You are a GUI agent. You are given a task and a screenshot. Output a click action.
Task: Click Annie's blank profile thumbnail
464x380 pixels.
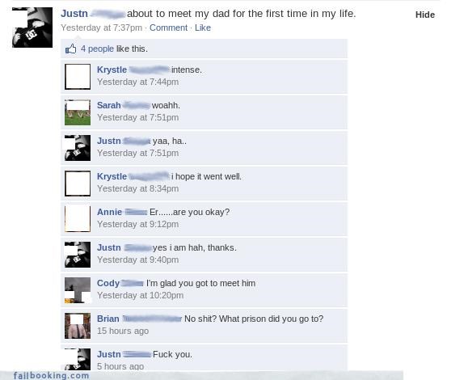pyautogui.click(x=78, y=219)
